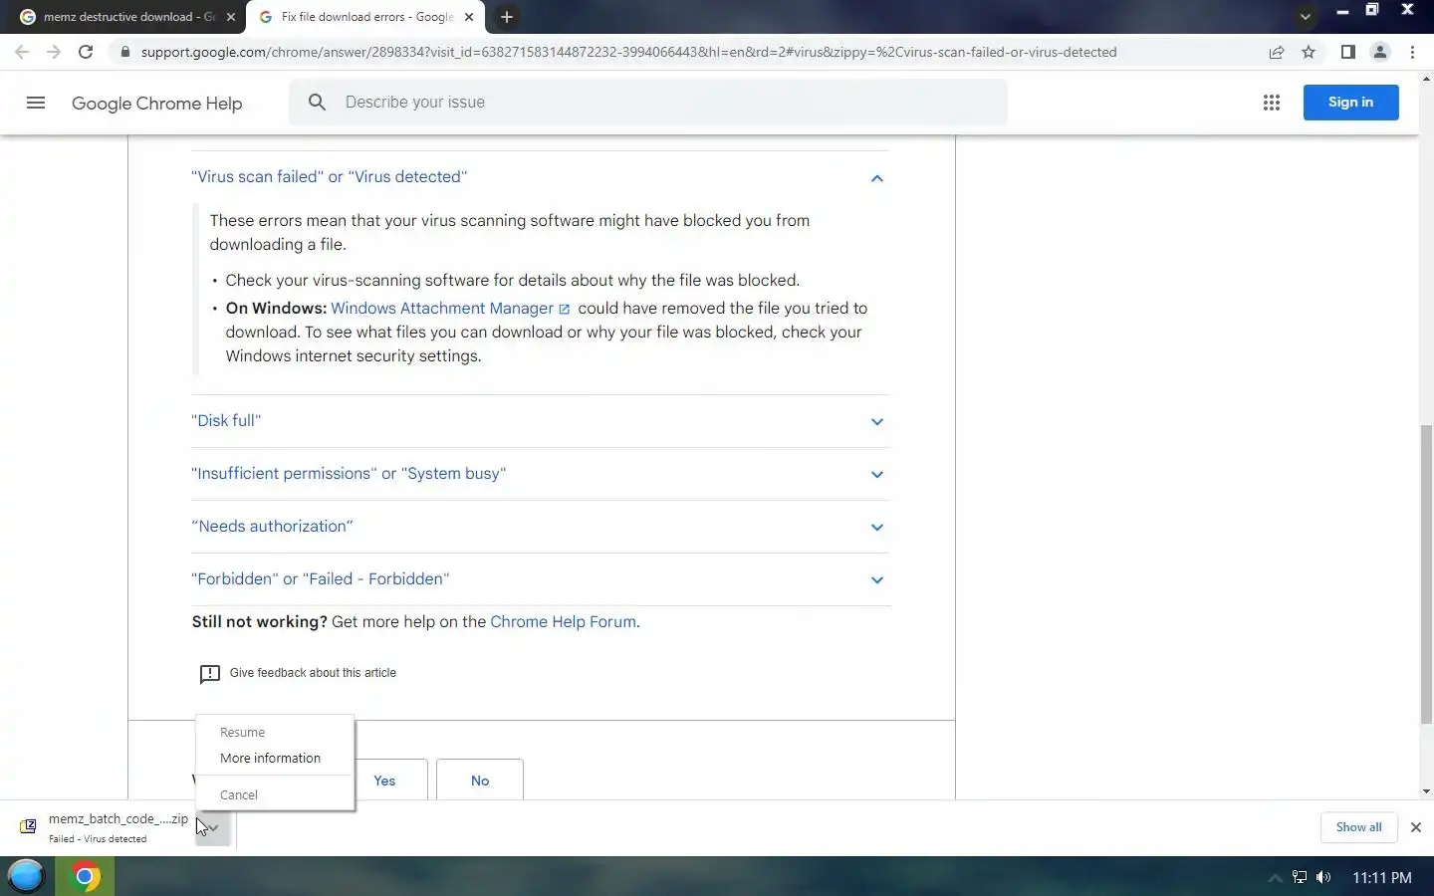Click the Sign in button
The height and width of the screenshot is (896, 1434).
(x=1350, y=102)
